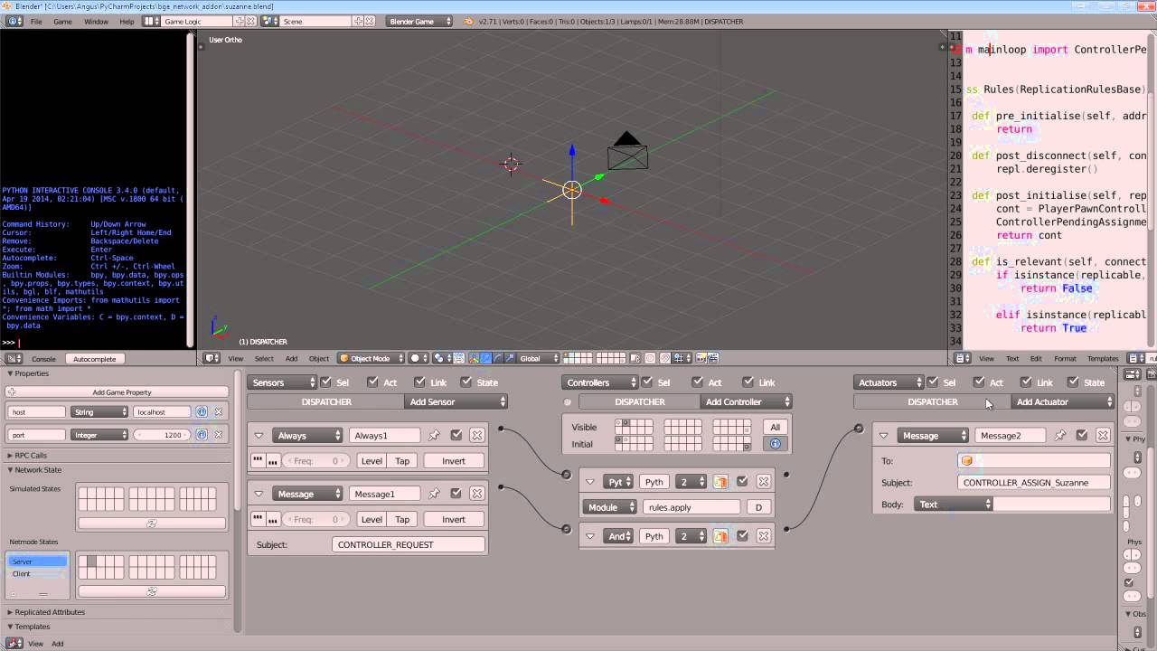Open the Game menu
Viewport: 1157px width, 651px height.
tap(62, 21)
